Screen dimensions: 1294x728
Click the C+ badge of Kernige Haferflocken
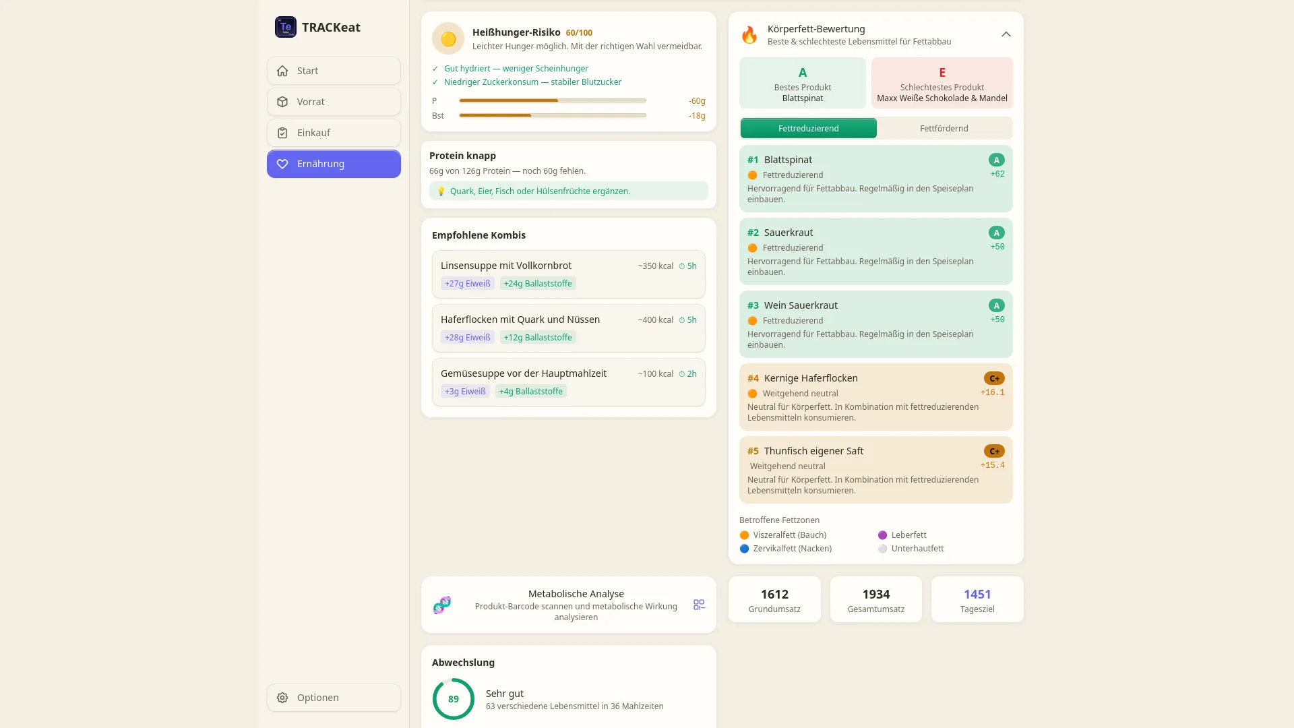[994, 378]
